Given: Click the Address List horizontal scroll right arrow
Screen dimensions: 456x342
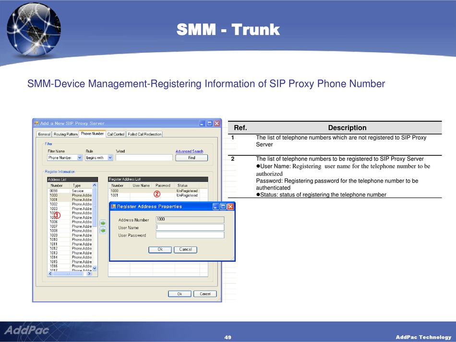Looking at the screenshot, I should point(89,274).
